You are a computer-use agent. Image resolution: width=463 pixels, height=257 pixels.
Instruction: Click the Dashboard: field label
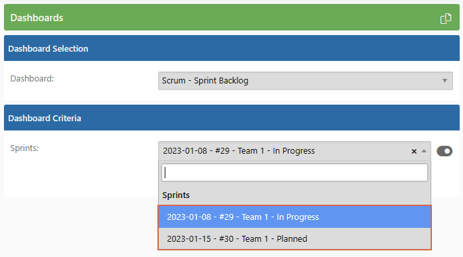click(x=32, y=79)
